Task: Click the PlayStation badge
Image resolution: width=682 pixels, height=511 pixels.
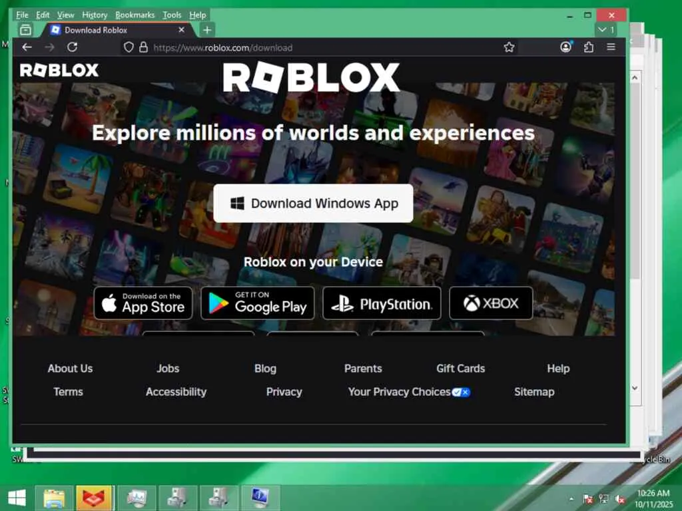Action: click(x=382, y=303)
